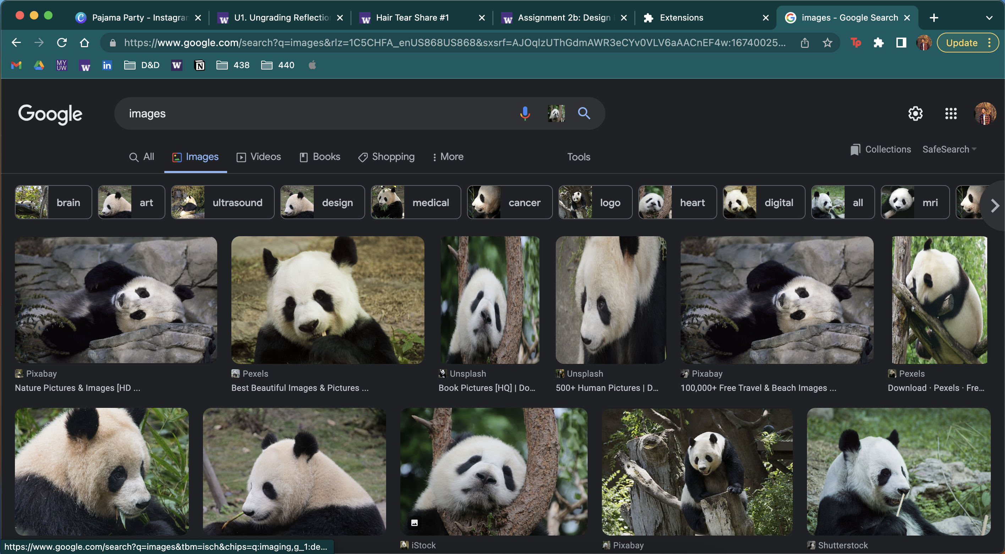
Task: Filter results by mri chip
Action: (915, 202)
